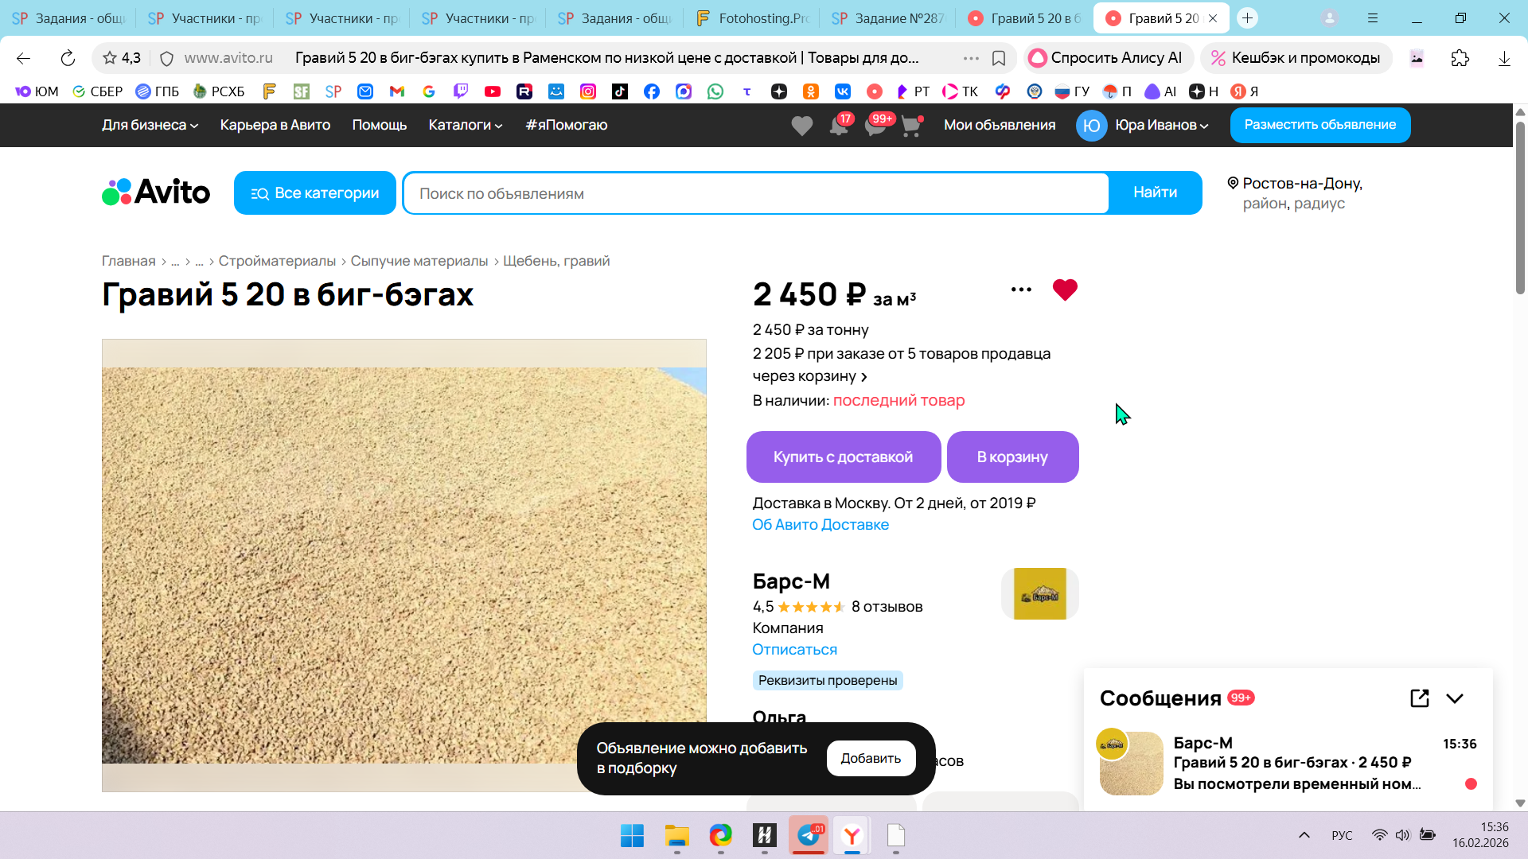1528x859 pixels.
Task: Click the Avito logo
Action: (x=156, y=192)
